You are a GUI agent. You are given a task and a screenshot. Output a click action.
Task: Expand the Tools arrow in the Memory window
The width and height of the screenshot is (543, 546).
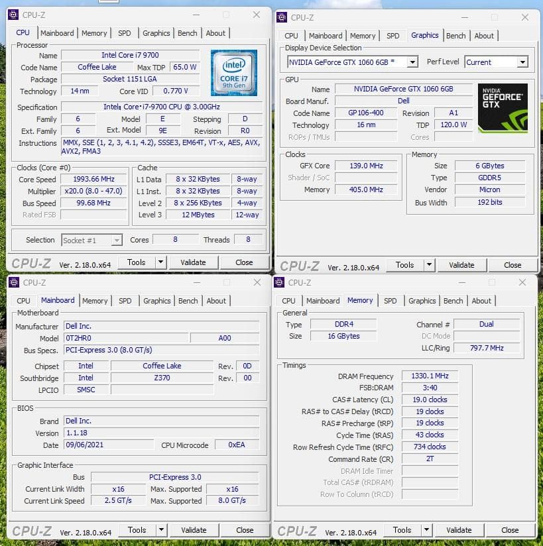tap(426, 530)
